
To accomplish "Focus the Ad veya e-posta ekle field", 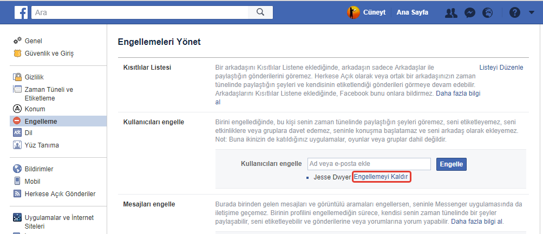I will tap(369, 164).
